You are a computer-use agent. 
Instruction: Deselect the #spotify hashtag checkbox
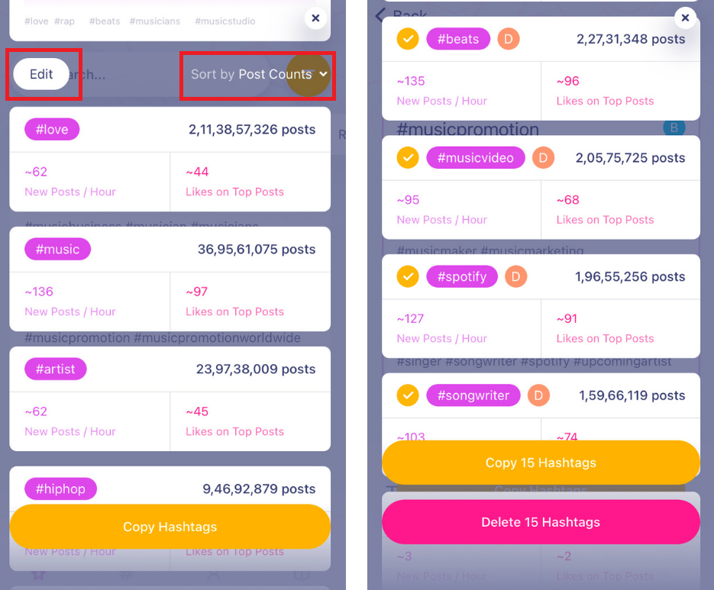click(x=409, y=276)
